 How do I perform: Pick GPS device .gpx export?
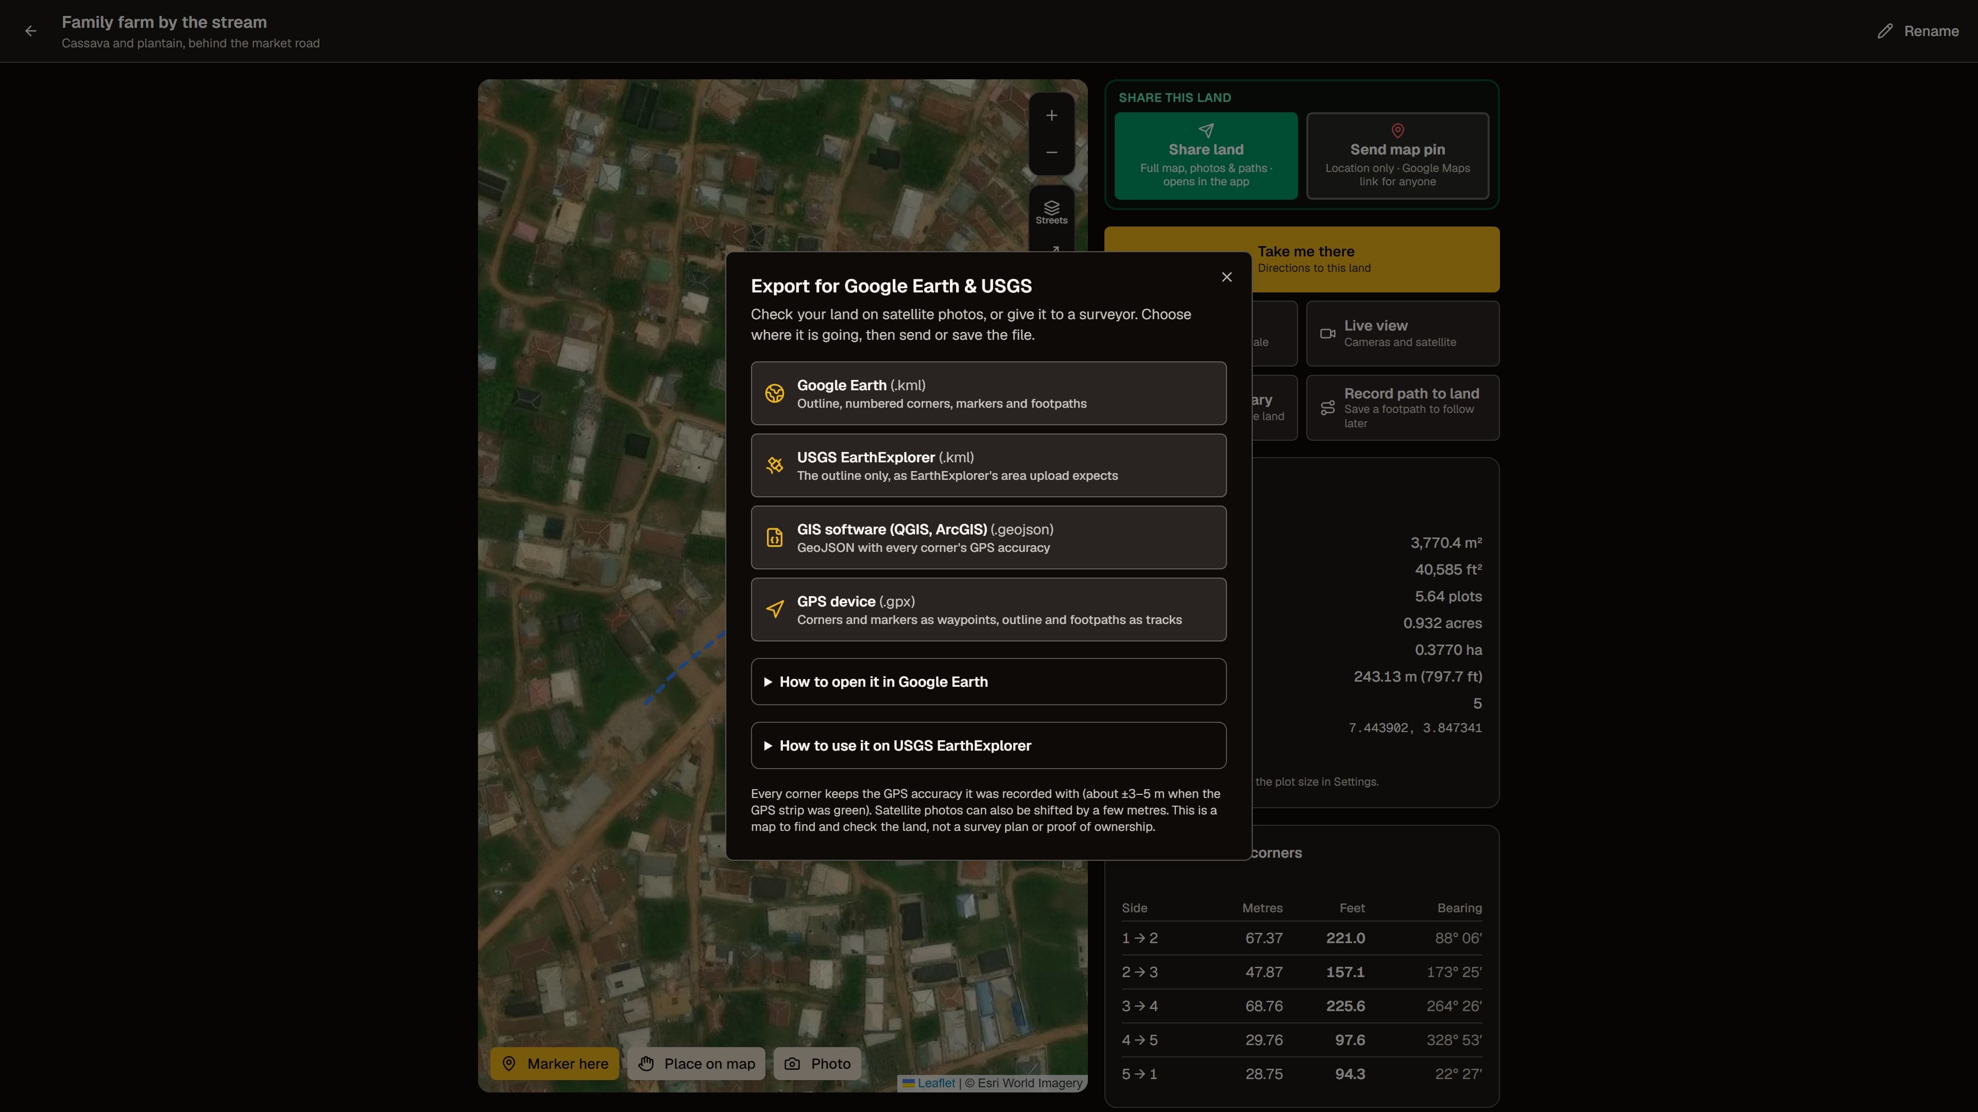pos(988,610)
